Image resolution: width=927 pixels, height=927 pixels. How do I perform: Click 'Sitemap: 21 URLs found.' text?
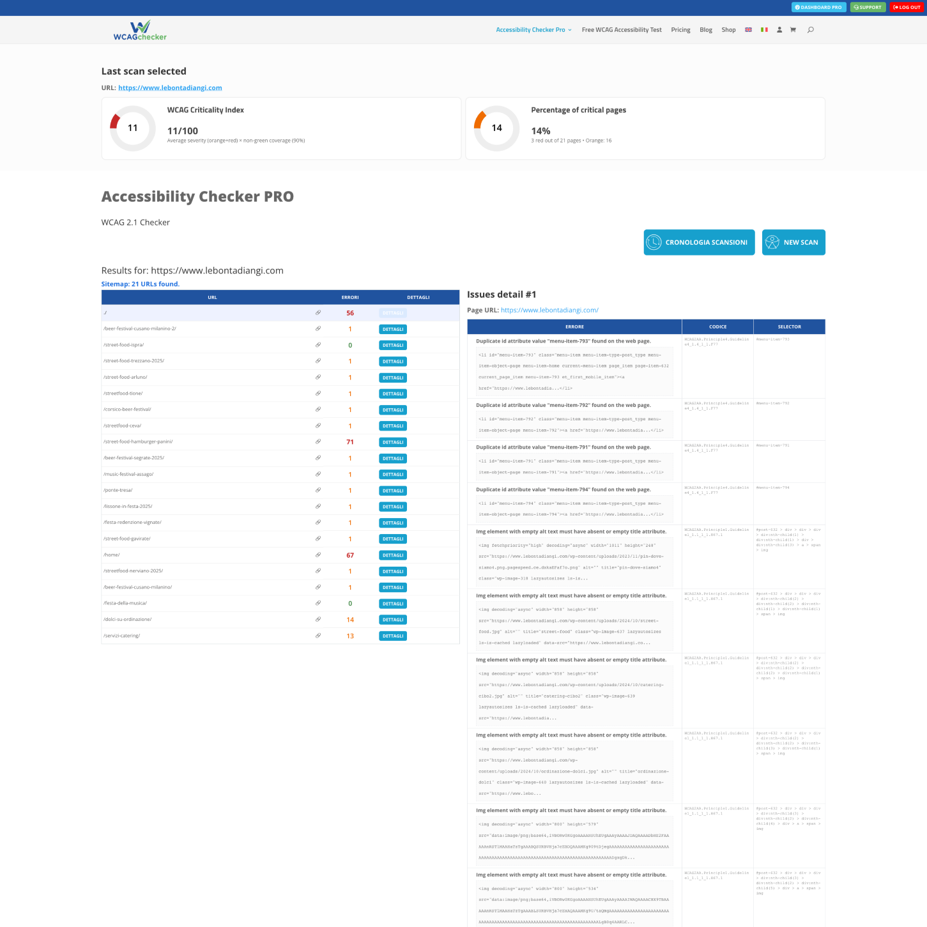pos(141,284)
